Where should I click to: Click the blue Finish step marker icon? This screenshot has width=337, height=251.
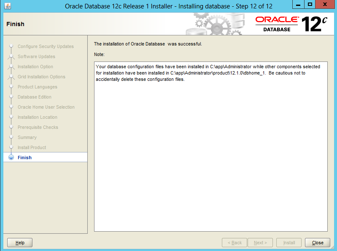11,157
